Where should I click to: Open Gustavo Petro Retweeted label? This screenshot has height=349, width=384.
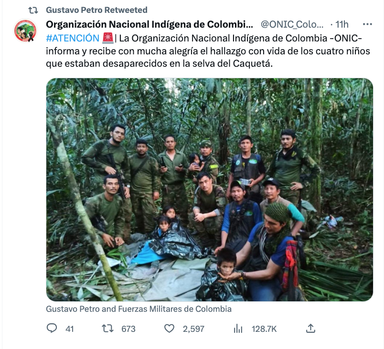[x=96, y=10]
